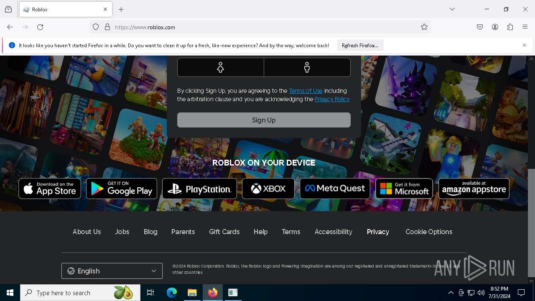Click the tracking protection shield icon
This screenshot has height=301, width=535.
(96, 27)
